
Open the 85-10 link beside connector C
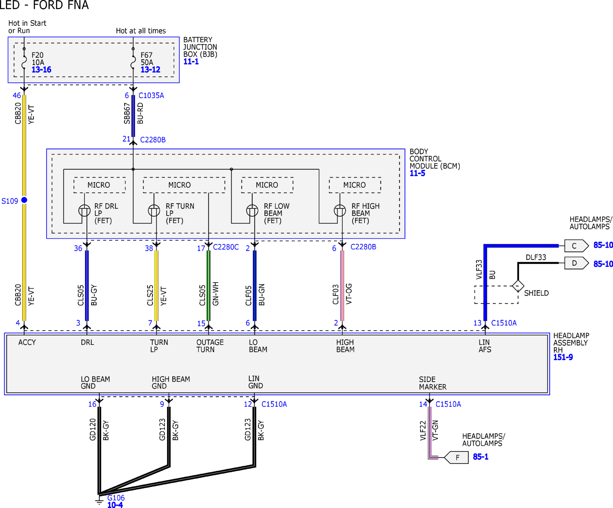(603, 245)
